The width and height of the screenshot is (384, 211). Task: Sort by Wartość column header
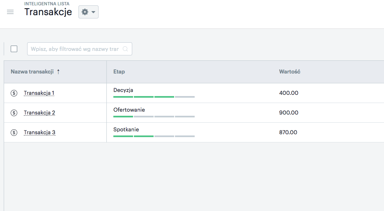point(290,72)
